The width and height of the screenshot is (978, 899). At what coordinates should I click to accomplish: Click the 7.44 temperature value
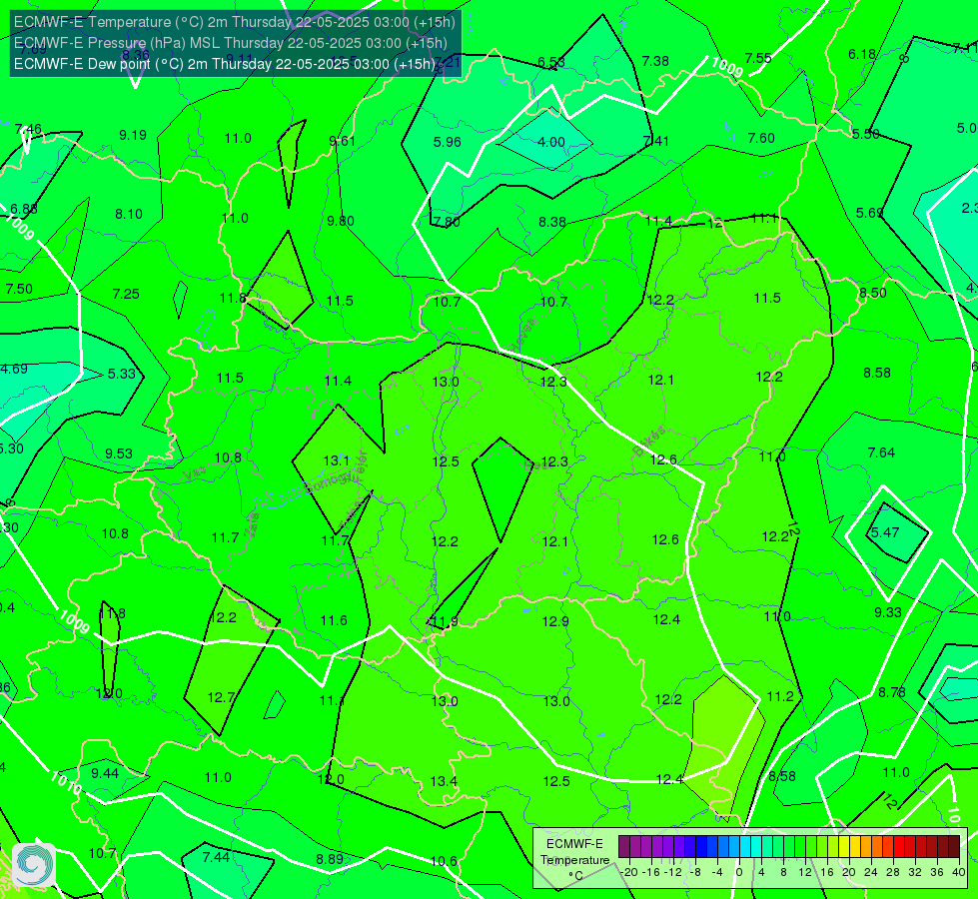click(x=217, y=858)
